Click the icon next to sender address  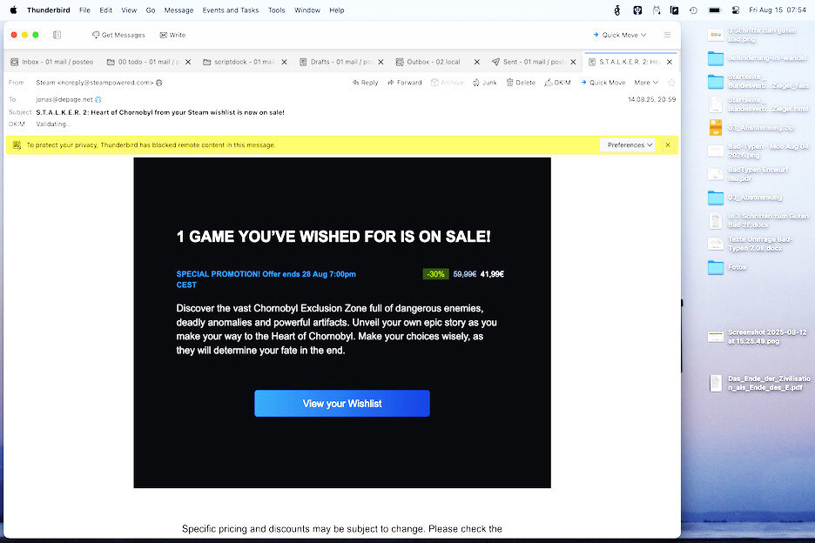coord(159,83)
